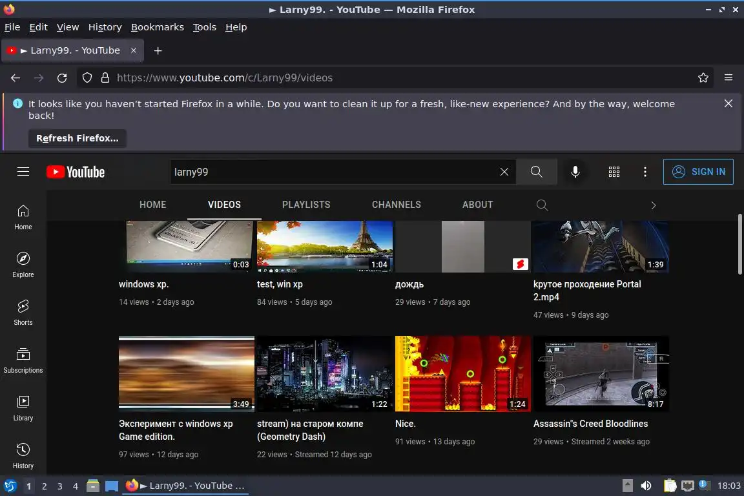
Task: Open 'stream) на старом компе' video title
Action: tap(310, 430)
